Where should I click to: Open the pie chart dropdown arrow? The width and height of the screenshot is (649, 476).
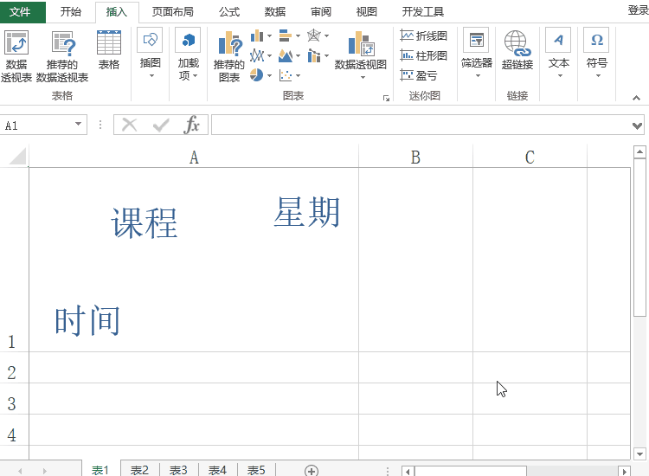269,76
